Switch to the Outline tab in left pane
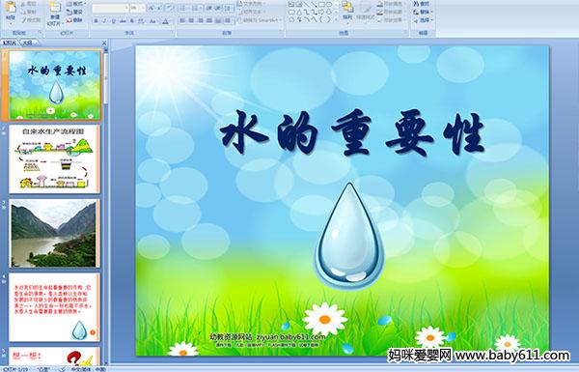 (x=28, y=43)
